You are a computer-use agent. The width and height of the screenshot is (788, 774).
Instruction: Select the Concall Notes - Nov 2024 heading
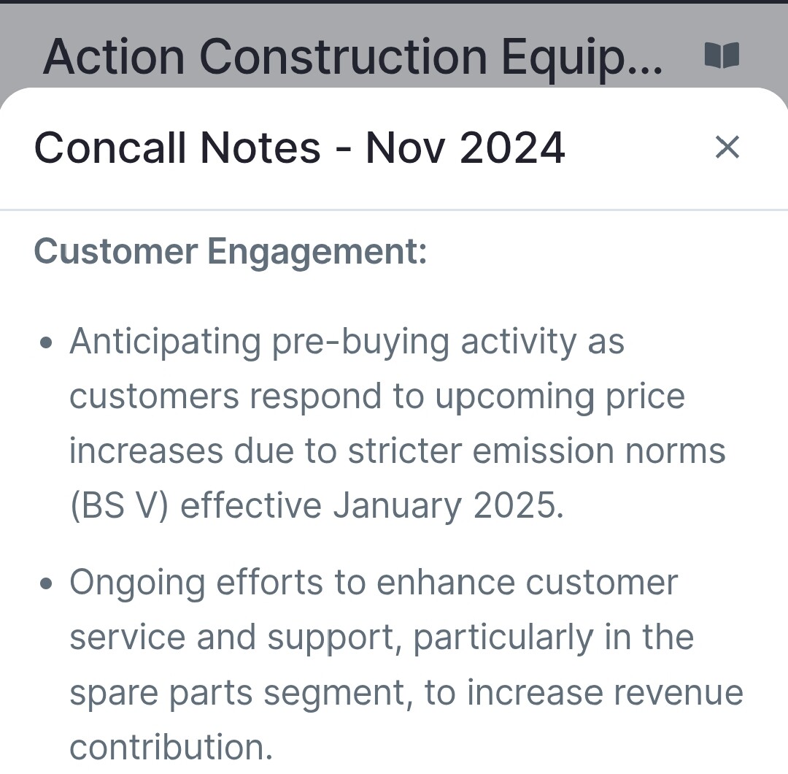click(x=300, y=147)
